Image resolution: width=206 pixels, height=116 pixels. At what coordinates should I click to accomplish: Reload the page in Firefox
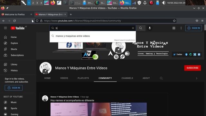pos(14,21)
